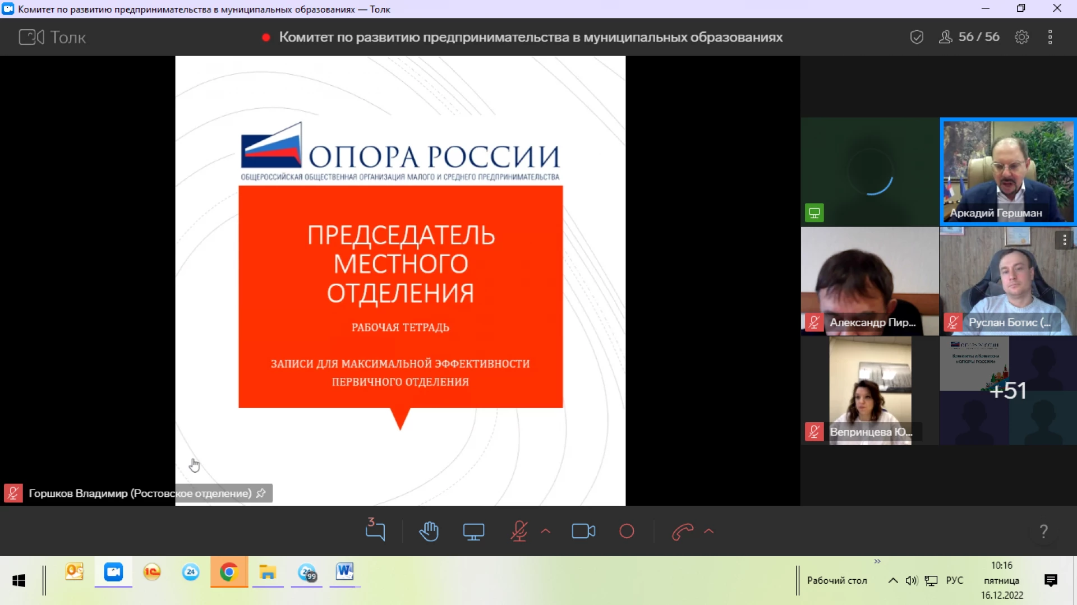
Task: Click the green screen share indicator icon
Action: 814,213
